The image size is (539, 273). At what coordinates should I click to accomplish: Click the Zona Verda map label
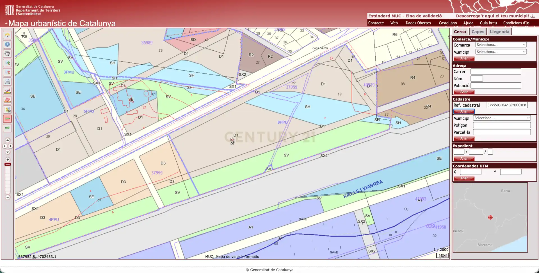click(x=320, y=48)
